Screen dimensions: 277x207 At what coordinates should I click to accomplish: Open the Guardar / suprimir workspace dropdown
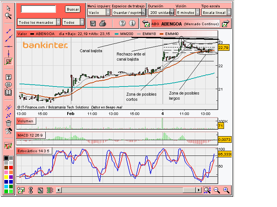pyautogui.click(x=129, y=12)
